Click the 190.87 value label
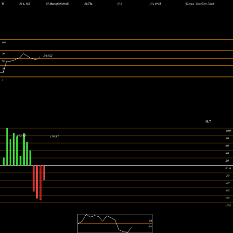The height and width of the screenshot is (233, 233). point(55,136)
